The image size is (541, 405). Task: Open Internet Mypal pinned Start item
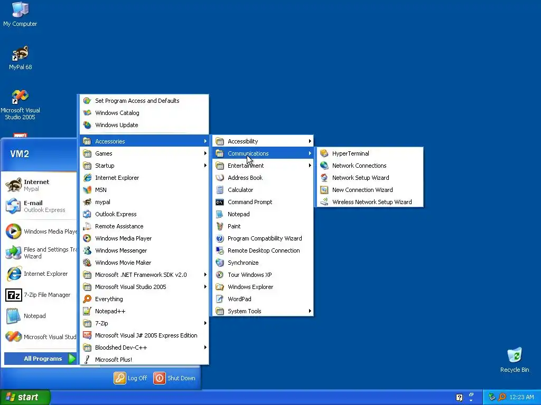[40, 185]
